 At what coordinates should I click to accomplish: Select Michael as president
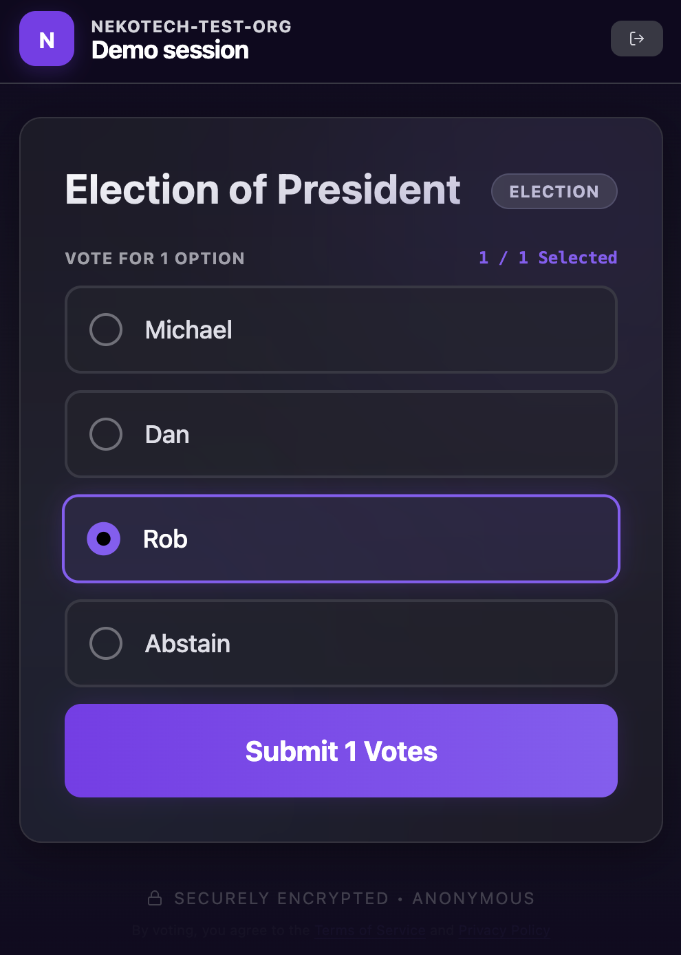[x=340, y=330]
